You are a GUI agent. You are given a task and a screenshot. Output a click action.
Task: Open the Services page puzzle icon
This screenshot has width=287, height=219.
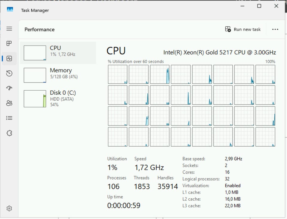point(9,133)
